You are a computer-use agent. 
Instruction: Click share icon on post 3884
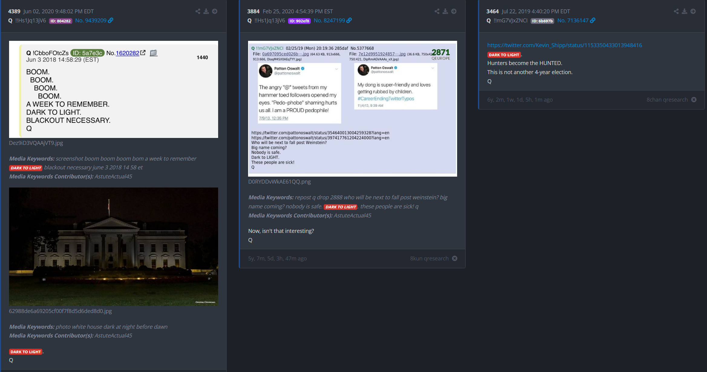[x=437, y=11]
